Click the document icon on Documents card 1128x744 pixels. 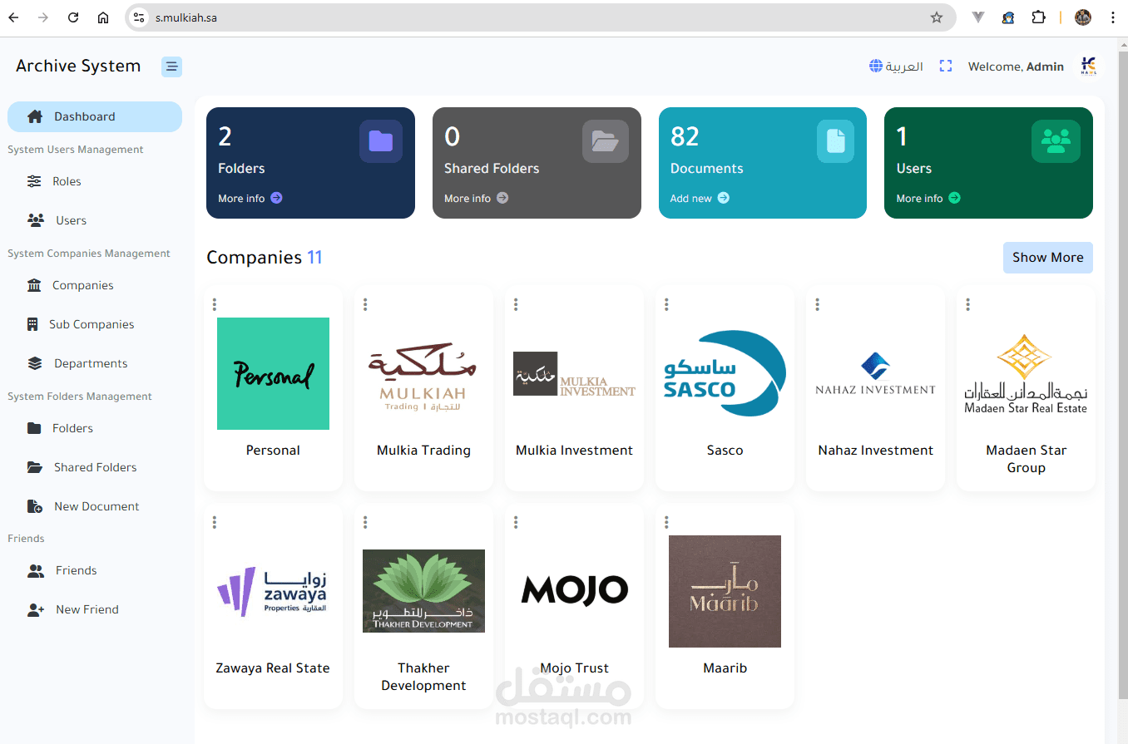click(835, 140)
